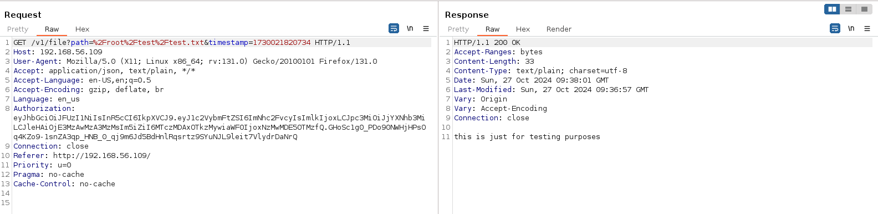Viewport: 878px width, 214px height.
Task: Switch the Response view to Pretty
Action: 458,29
